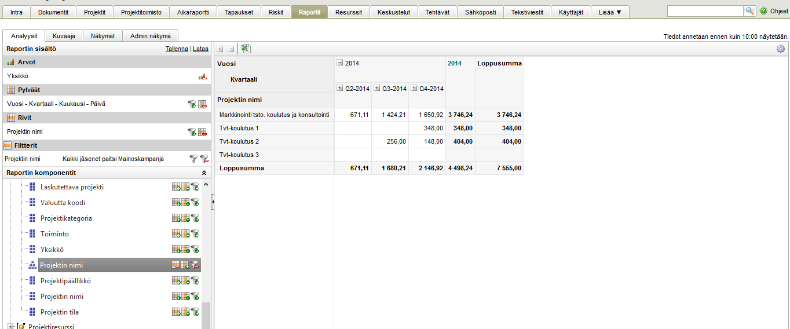
Task: Add Toiminto to columns
Action: click(185, 234)
